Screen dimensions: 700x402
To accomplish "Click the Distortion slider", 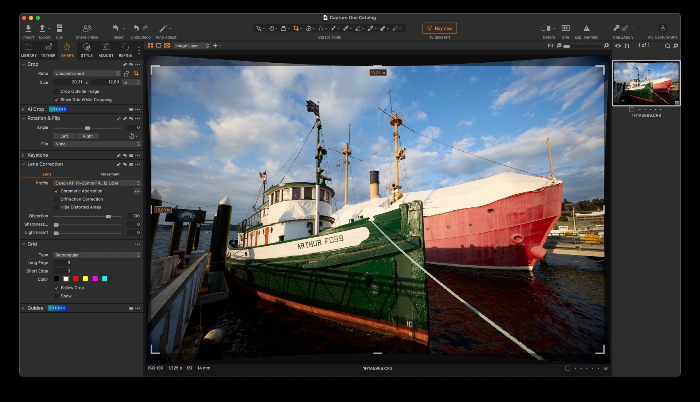I will pos(87,216).
